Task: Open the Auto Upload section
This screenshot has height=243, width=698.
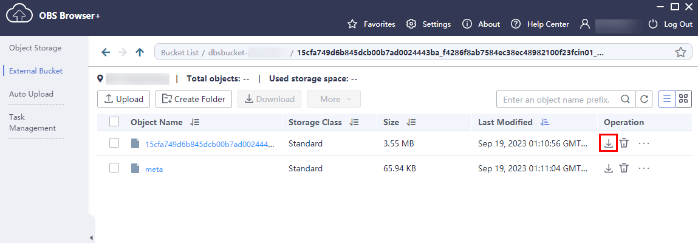Action: pyautogui.click(x=32, y=94)
